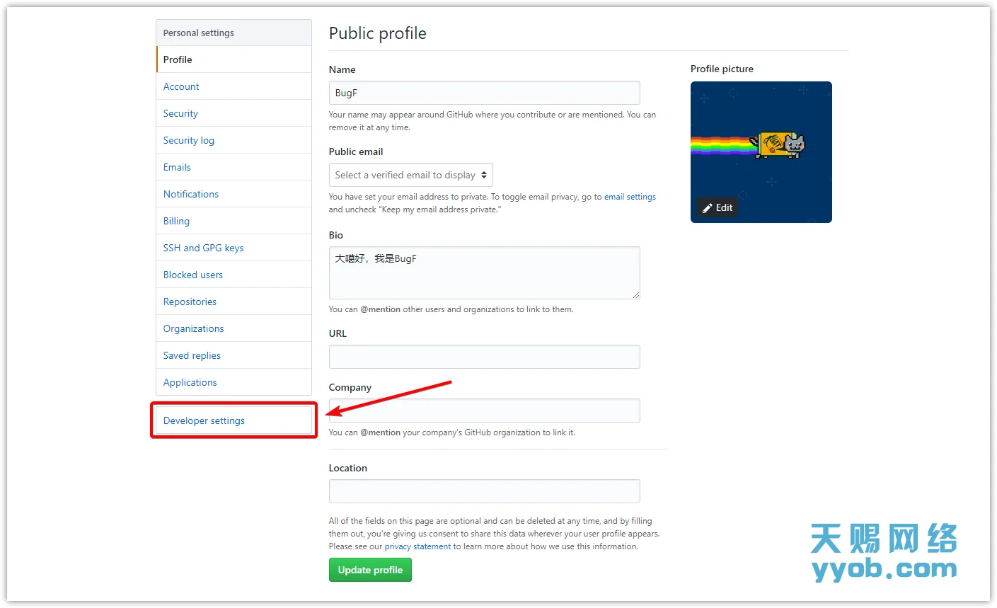Image resolution: width=997 pixels, height=608 pixels.
Task: Open Developer settings highlighted in red
Action: [x=204, y=420]
